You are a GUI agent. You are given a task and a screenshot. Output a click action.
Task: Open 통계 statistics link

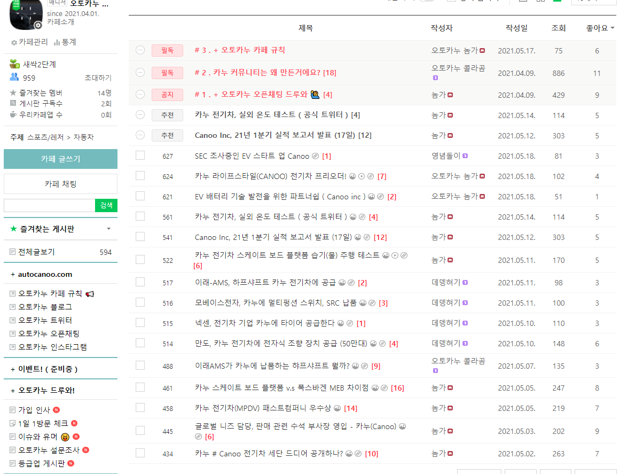[x=65, y=42]
